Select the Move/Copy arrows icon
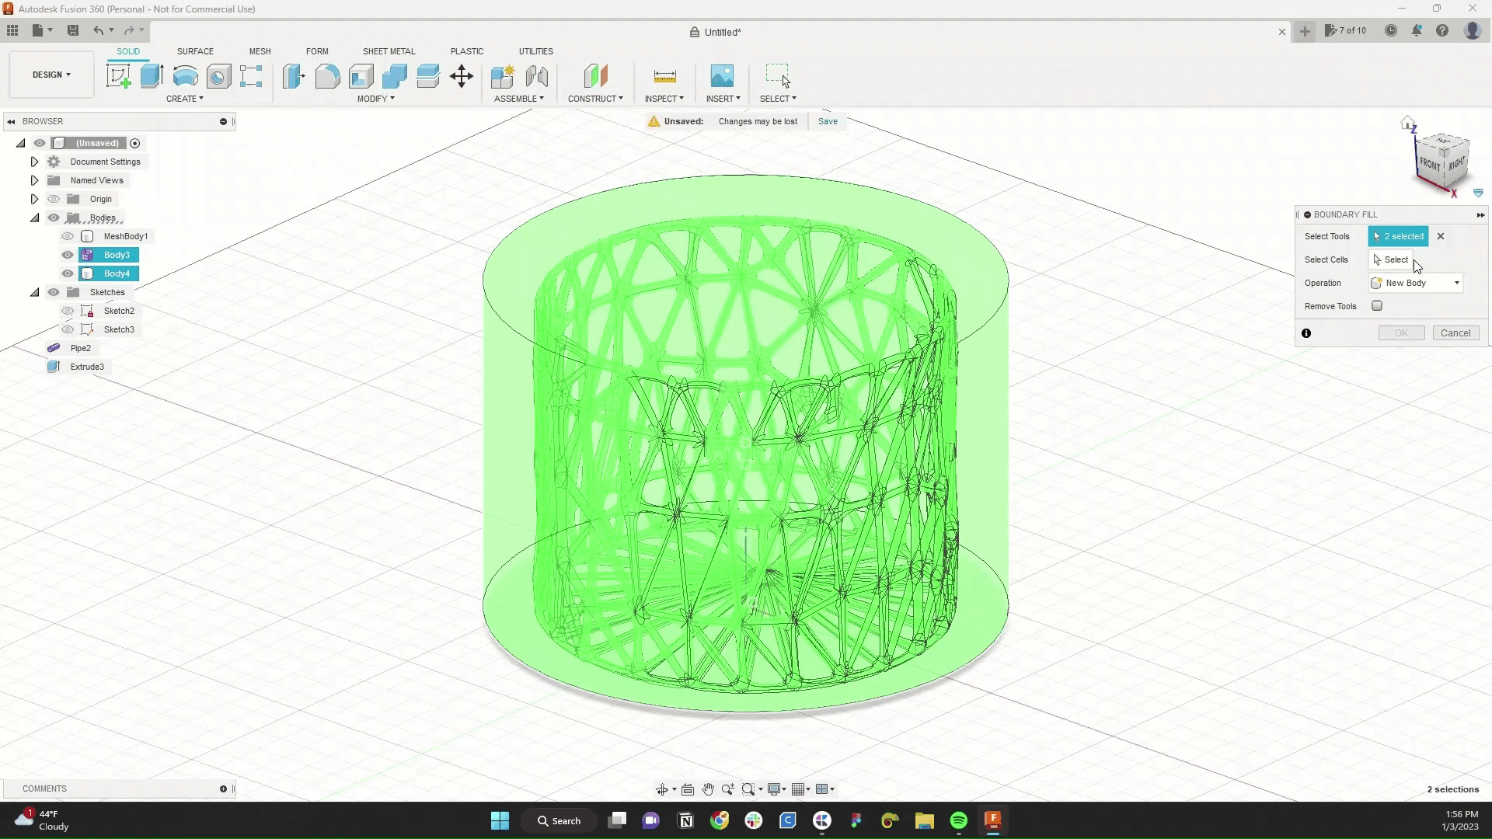 462,76
